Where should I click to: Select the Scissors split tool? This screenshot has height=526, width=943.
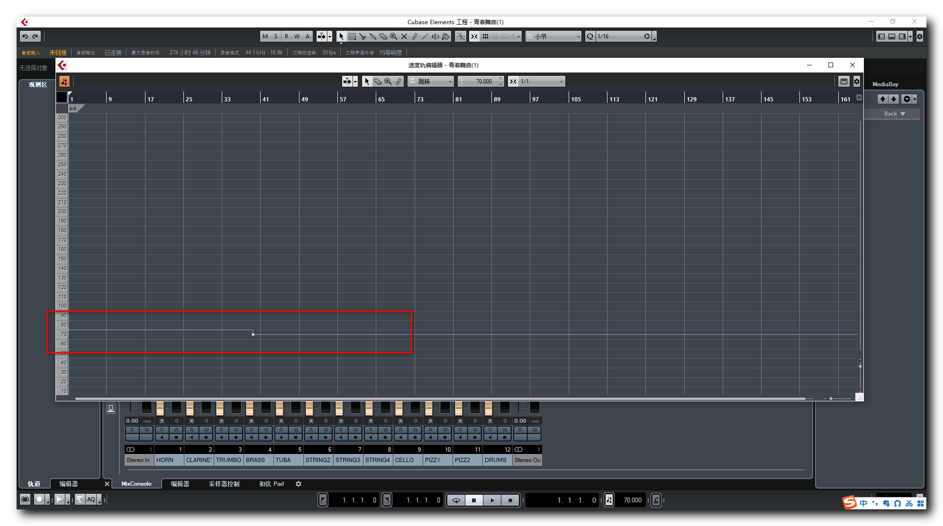[x=363, y=36]
